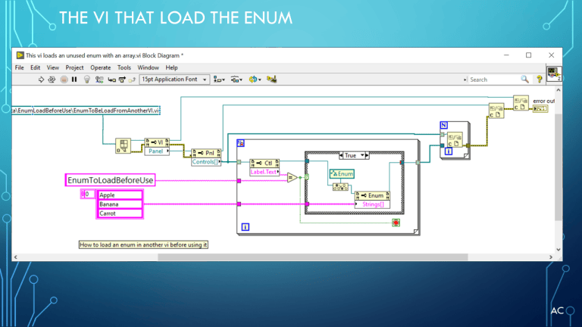The width and height of the screenshot is (582, 327).
Task: Click the EnumToBeLoadFromAnotherVI.vi path constant
Action: coord(86,111)
